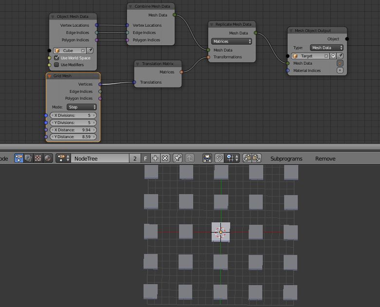The height and width of the screenshot is (307, 380).
Task: Select the center cube in the 3D viewport
Action: (221, 232)
